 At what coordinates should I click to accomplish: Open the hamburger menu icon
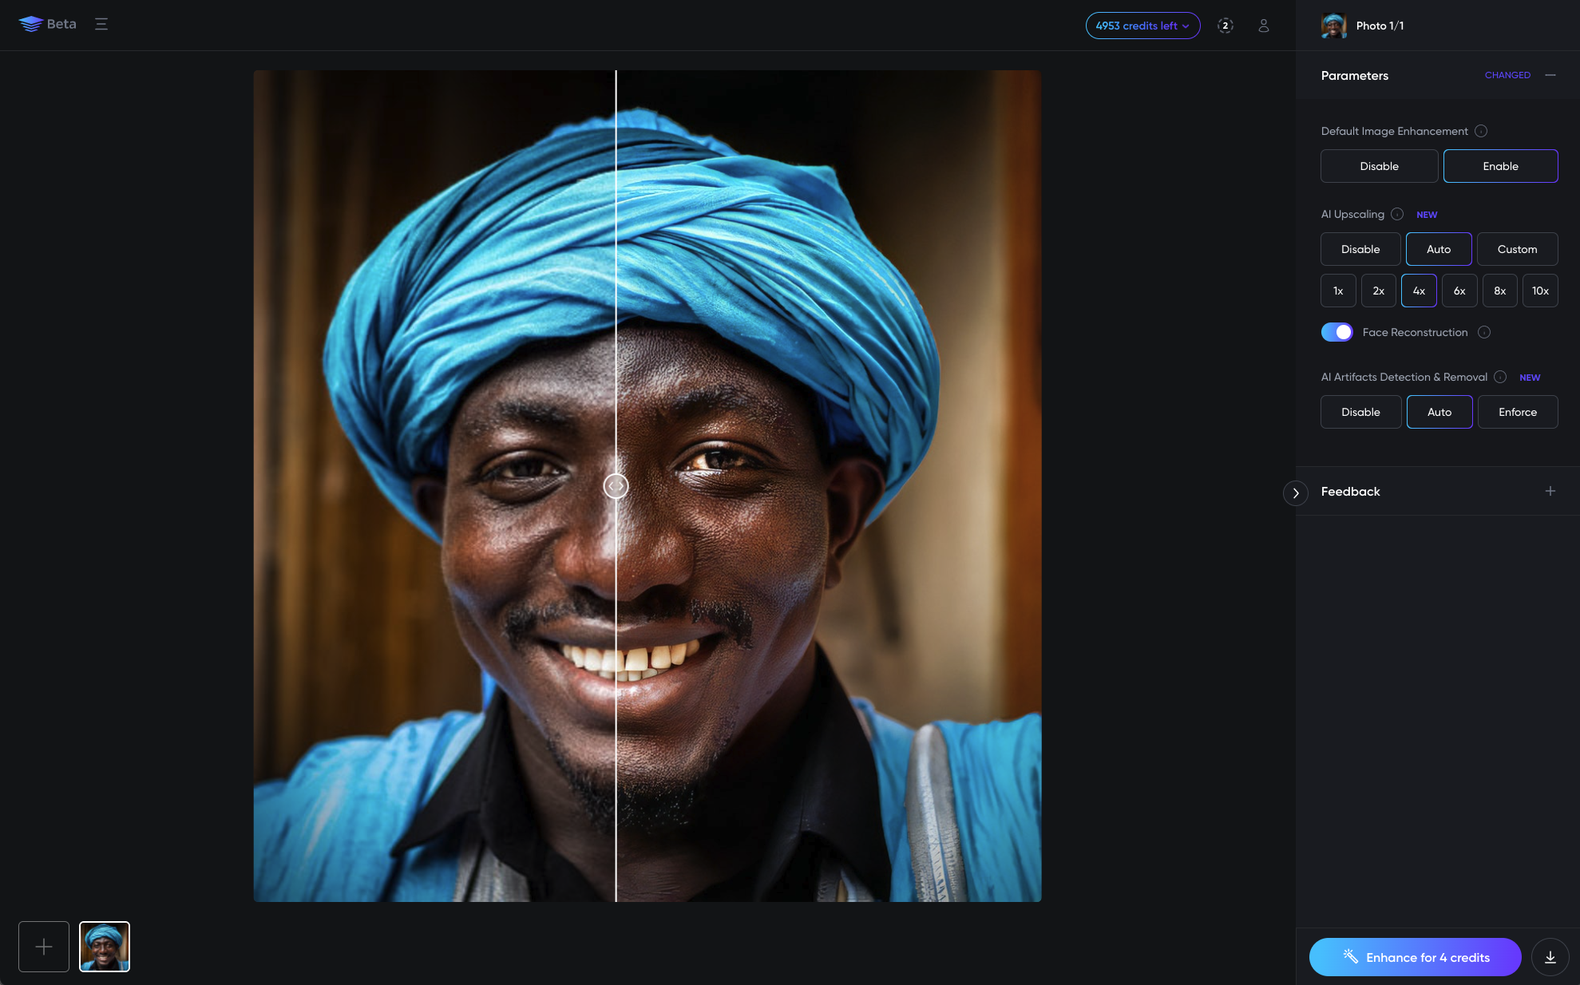101,24
